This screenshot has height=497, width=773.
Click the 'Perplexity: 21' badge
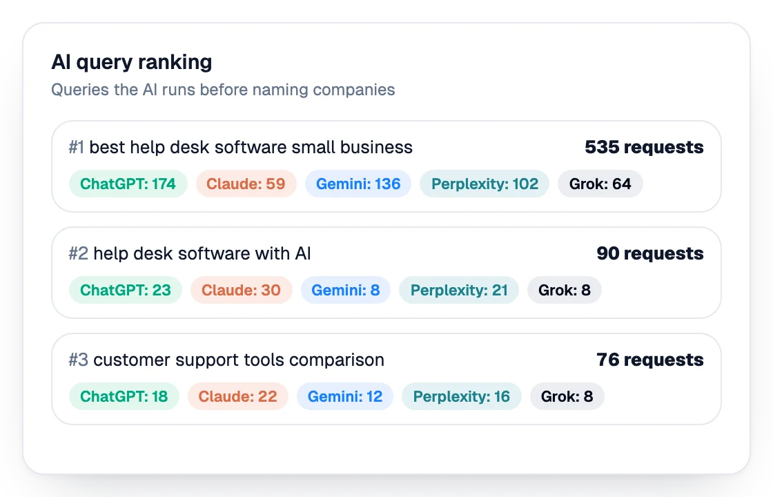point(459,290)
